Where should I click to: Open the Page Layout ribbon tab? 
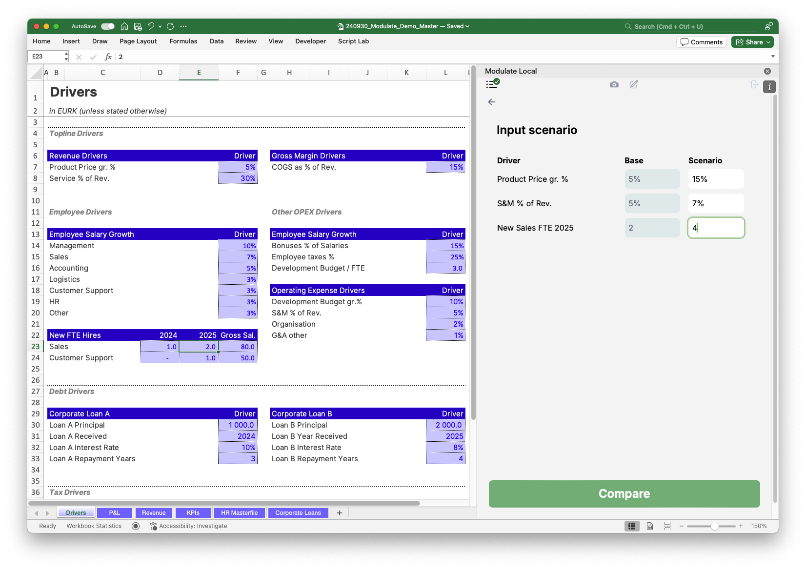[x=138, y=41]
